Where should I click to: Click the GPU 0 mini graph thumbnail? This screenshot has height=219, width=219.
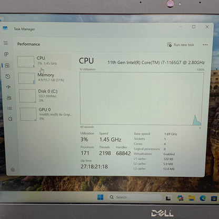28,114
